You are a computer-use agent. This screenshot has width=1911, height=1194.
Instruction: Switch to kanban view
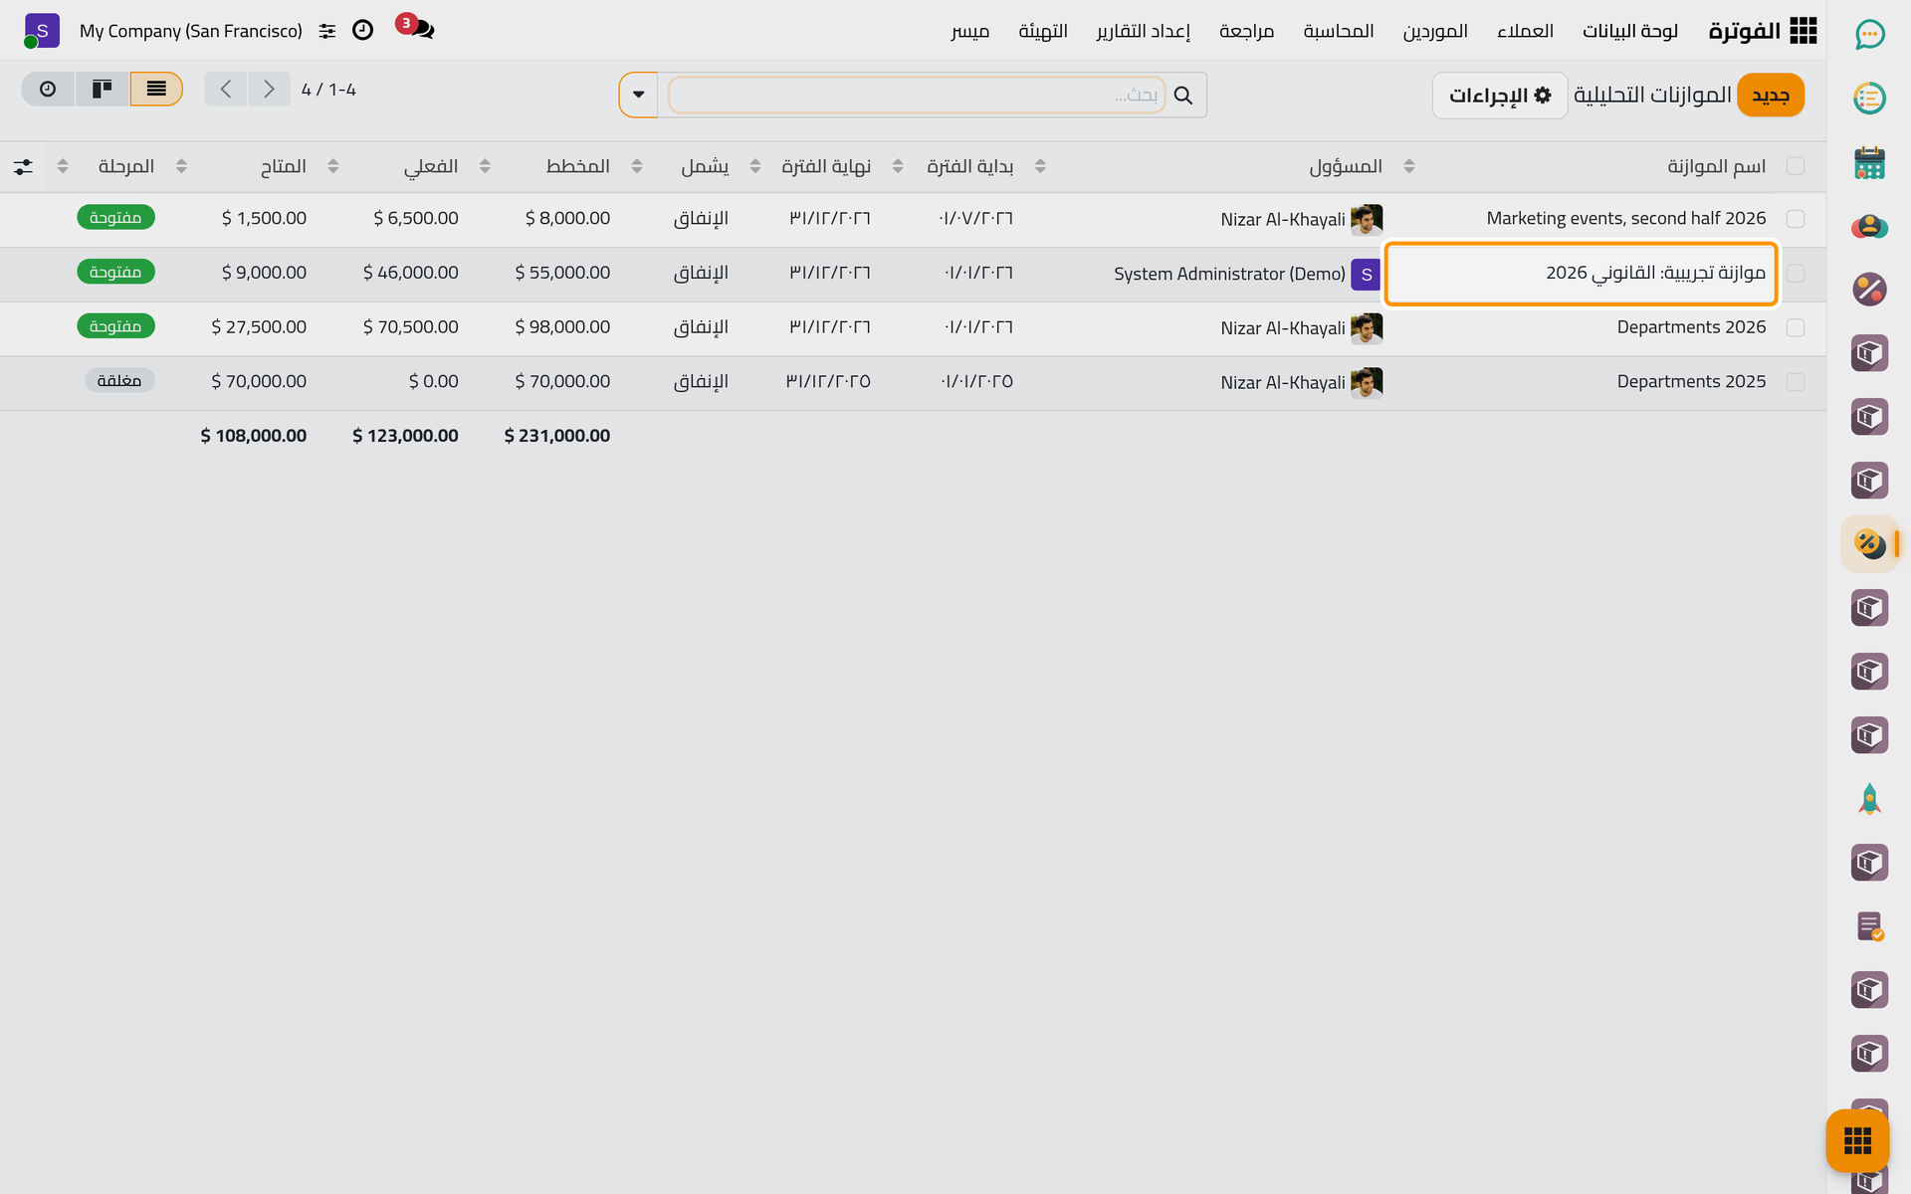coord(102,89)
